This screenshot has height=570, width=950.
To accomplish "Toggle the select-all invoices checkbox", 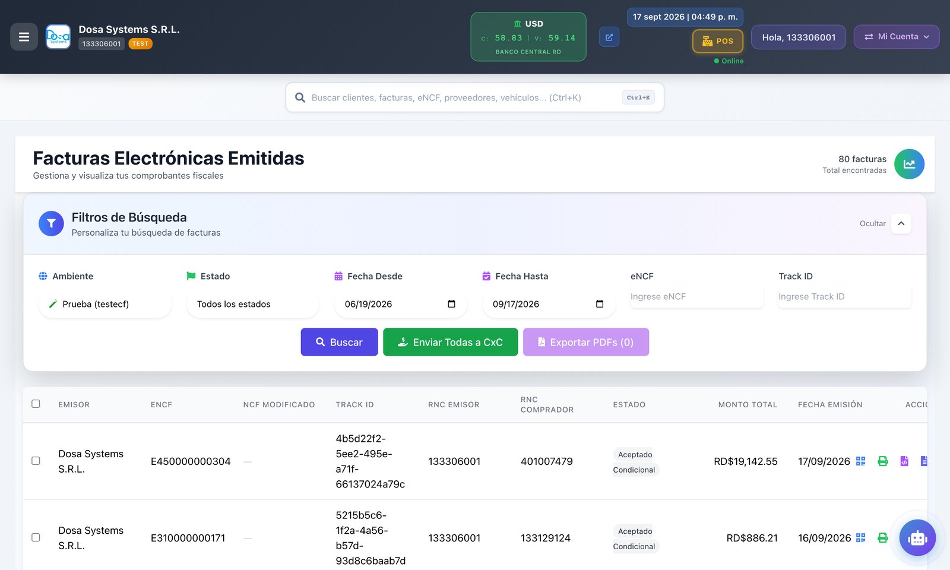I will pyautogui.click(x=36, y=404).
